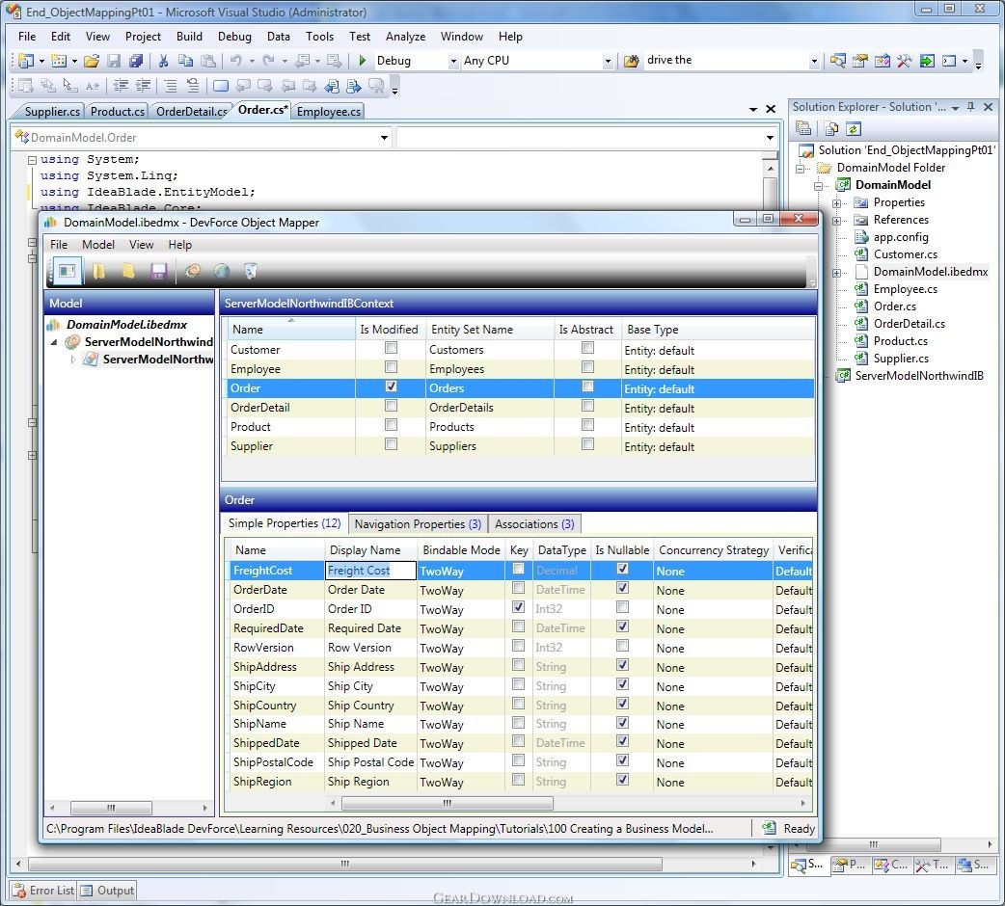Screen dimensions: 1005x906
Task: Open the 'drive the' find combo box dropdown
Action: (x=814, y=62)
